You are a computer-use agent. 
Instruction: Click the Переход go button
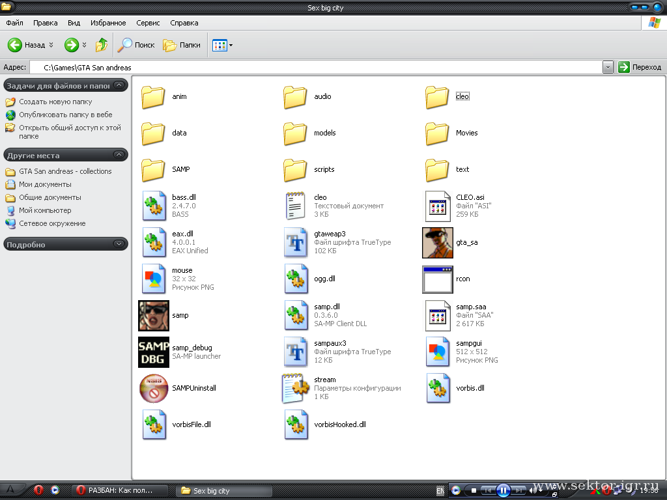pos(640,67)
